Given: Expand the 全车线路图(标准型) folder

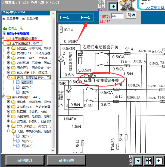Looking at the screenshot, I should point(4,38).
